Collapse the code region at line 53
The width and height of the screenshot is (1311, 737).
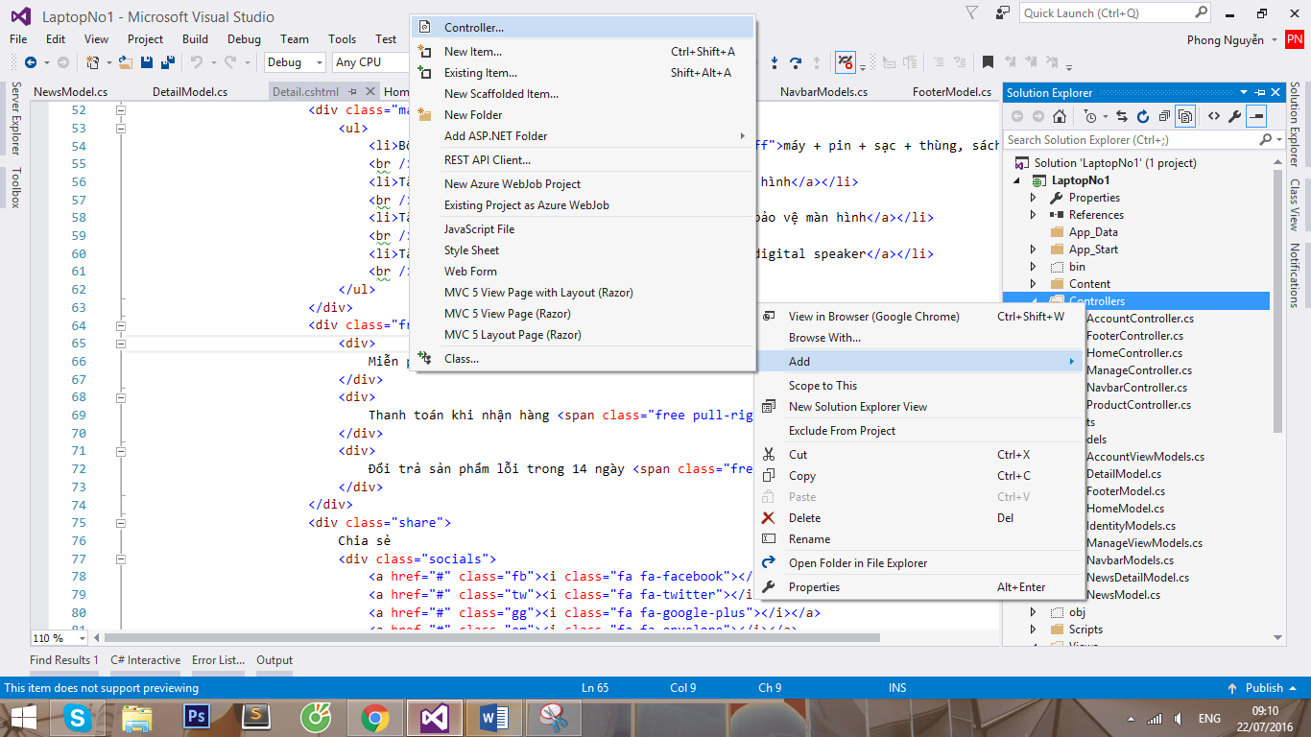pyautogui.click(x=119, y=128)
